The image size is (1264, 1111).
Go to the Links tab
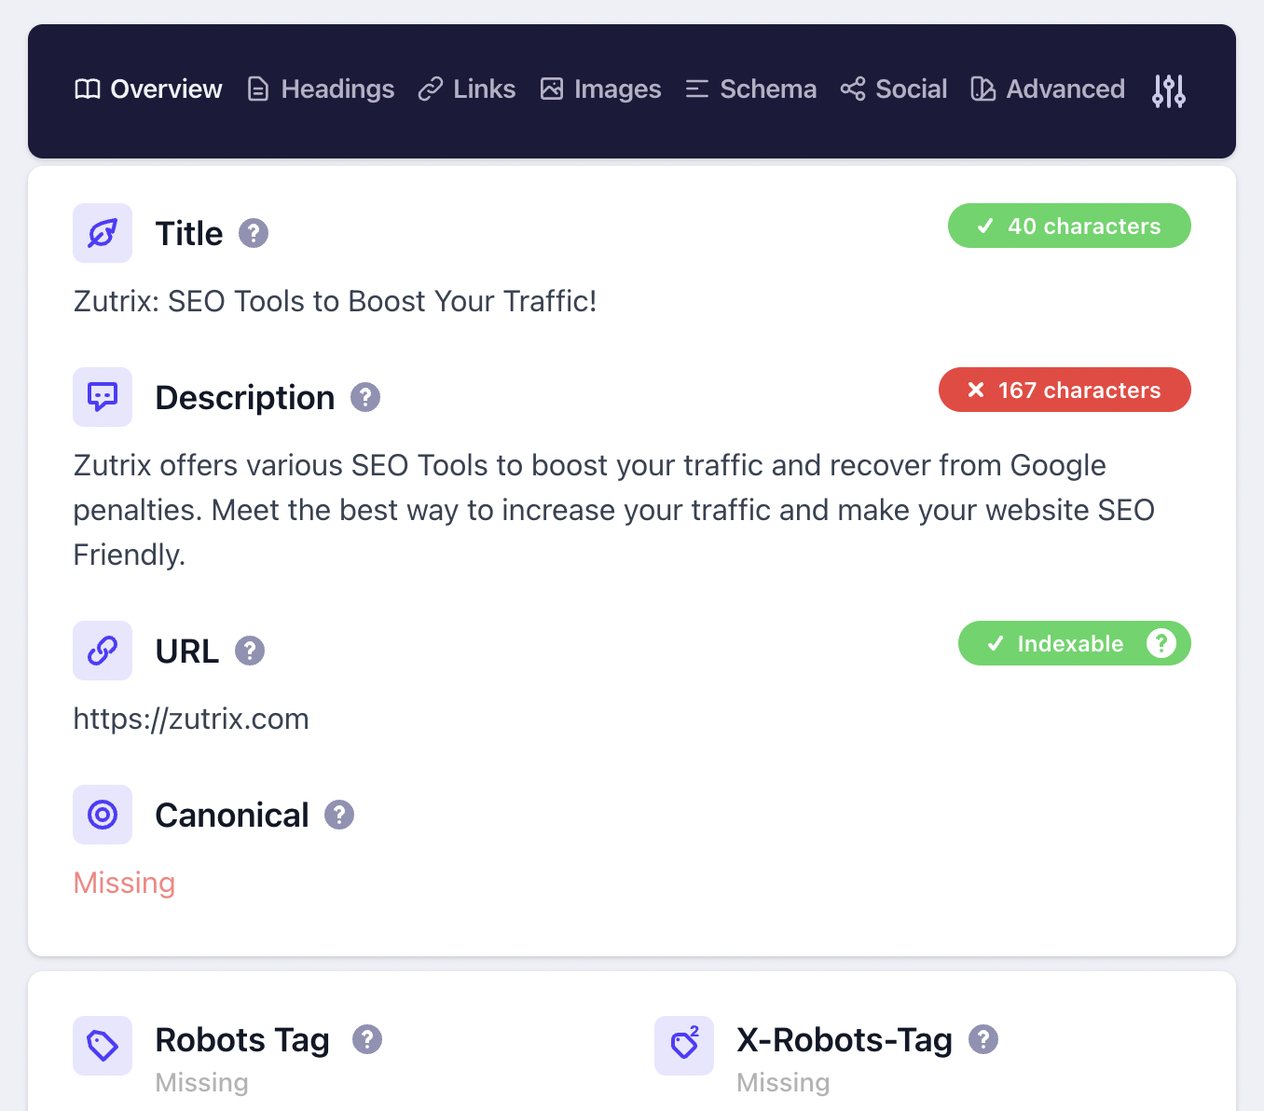(x=467, y=89)
